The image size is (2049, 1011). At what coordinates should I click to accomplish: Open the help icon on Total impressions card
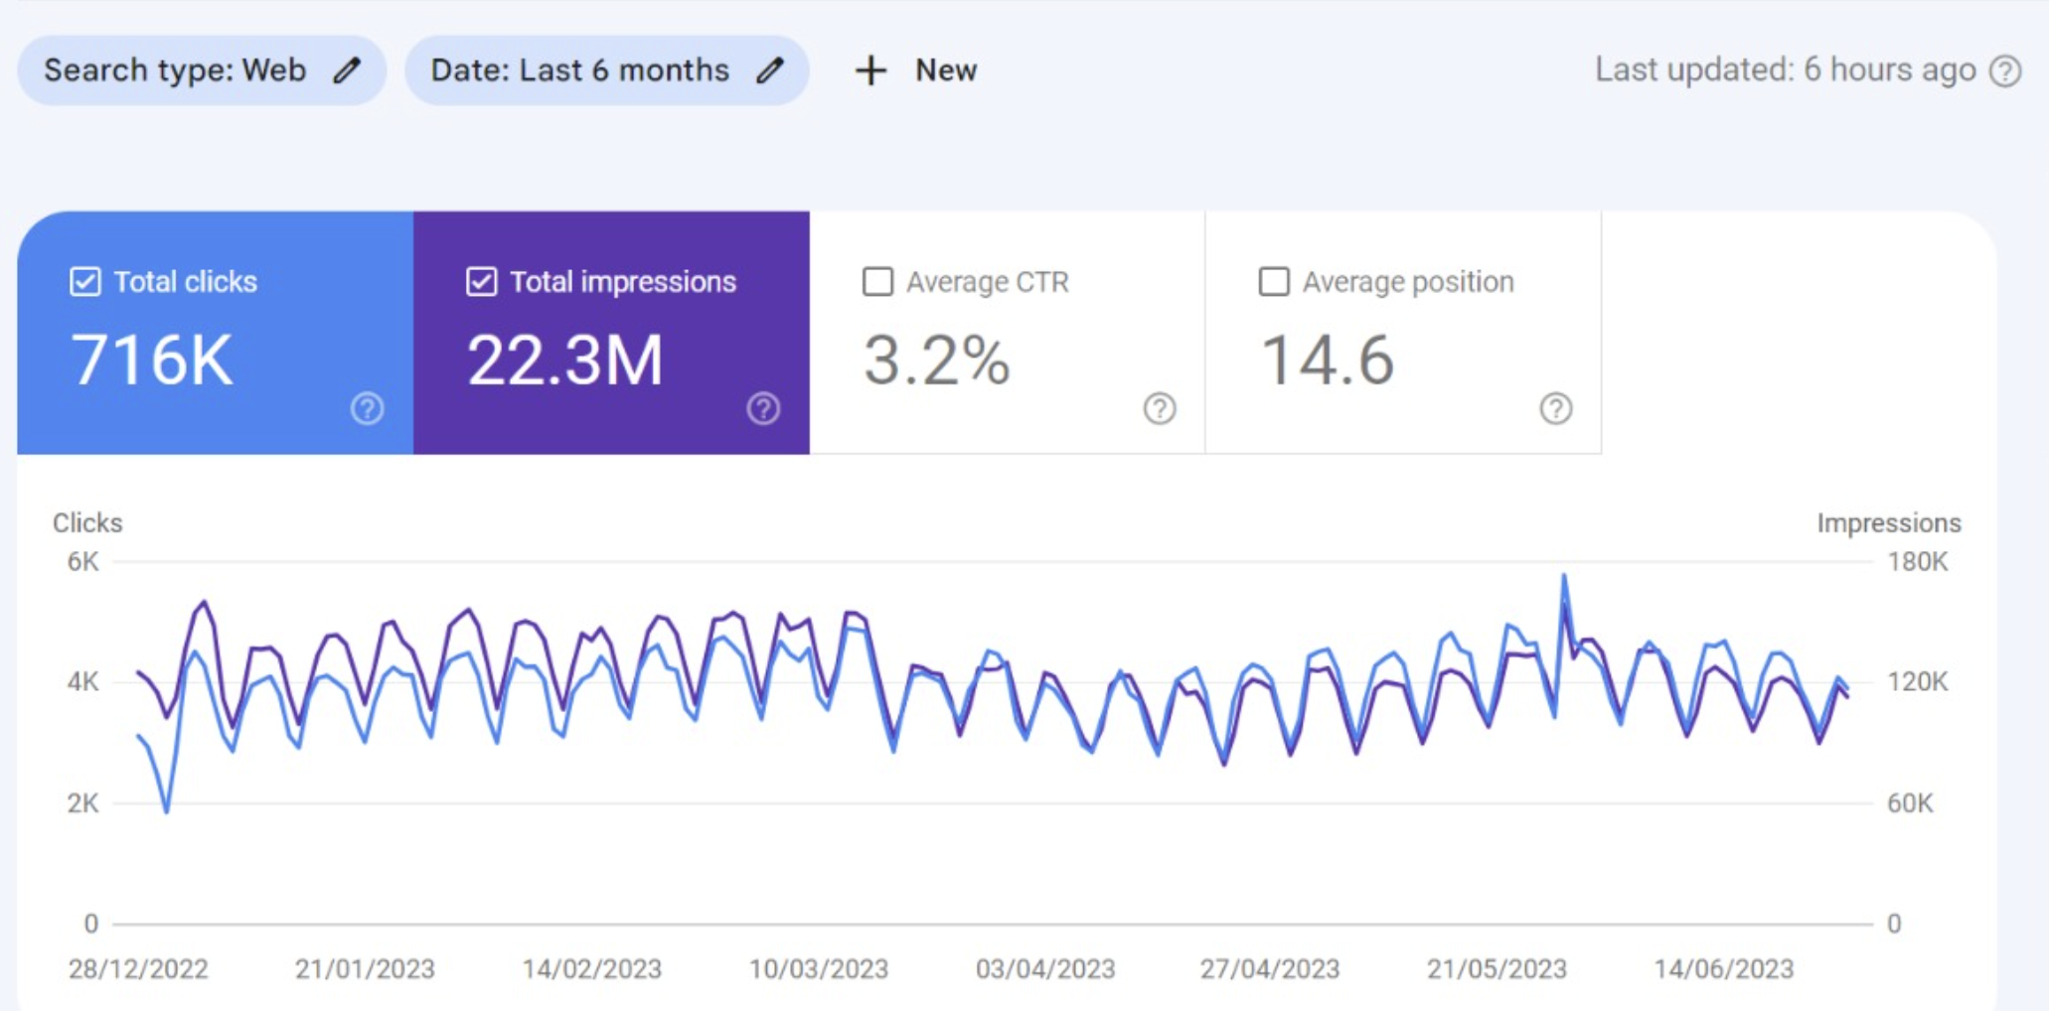(763, 408)
